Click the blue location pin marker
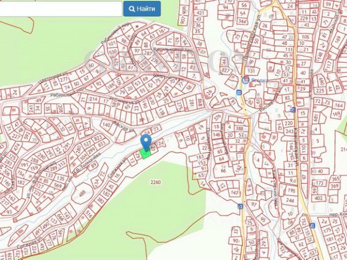 146,142
